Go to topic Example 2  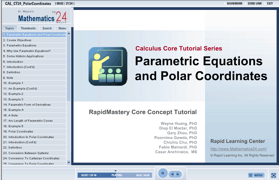[x=34, y=94]
